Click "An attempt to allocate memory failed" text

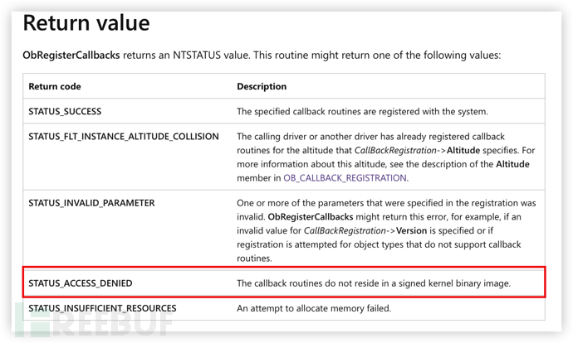314,308
